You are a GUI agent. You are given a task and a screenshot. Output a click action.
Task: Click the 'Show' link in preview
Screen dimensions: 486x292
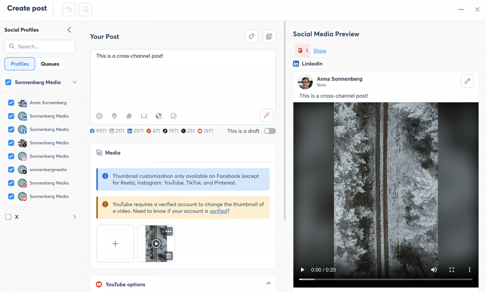pyautogui.click(x=320, y=51)
